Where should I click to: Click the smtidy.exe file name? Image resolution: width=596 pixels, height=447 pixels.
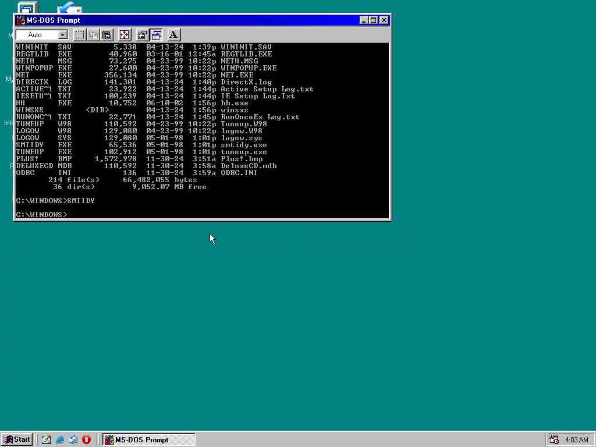[244, 145]
